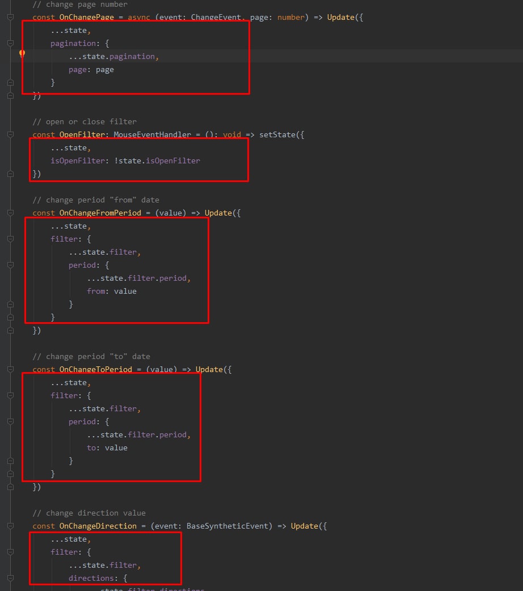Click fold-end marker at OpenFilter's closing brace
Screen dimensions: 523x591
click(x=10, y=174)
